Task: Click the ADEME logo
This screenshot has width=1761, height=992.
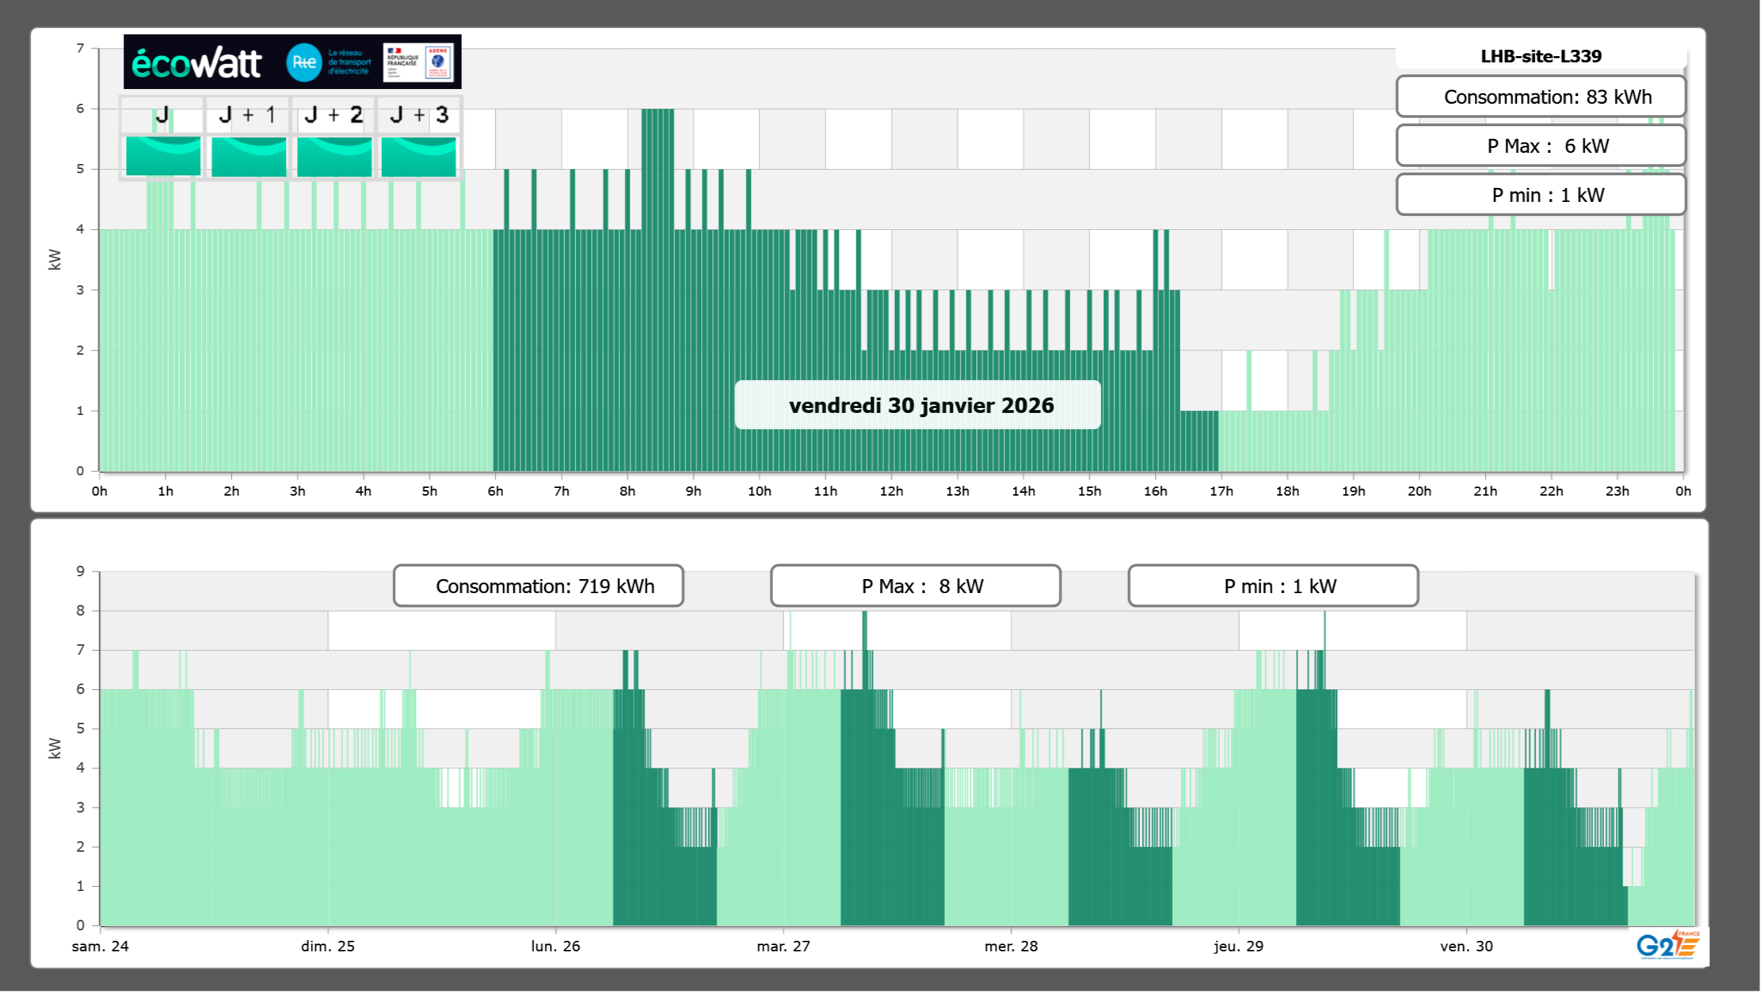Action: point(438,62)
